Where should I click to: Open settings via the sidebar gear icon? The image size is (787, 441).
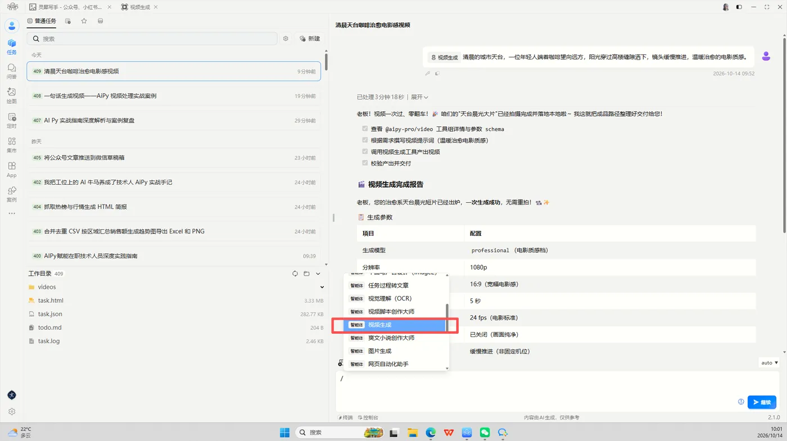[x=12, y=412]
